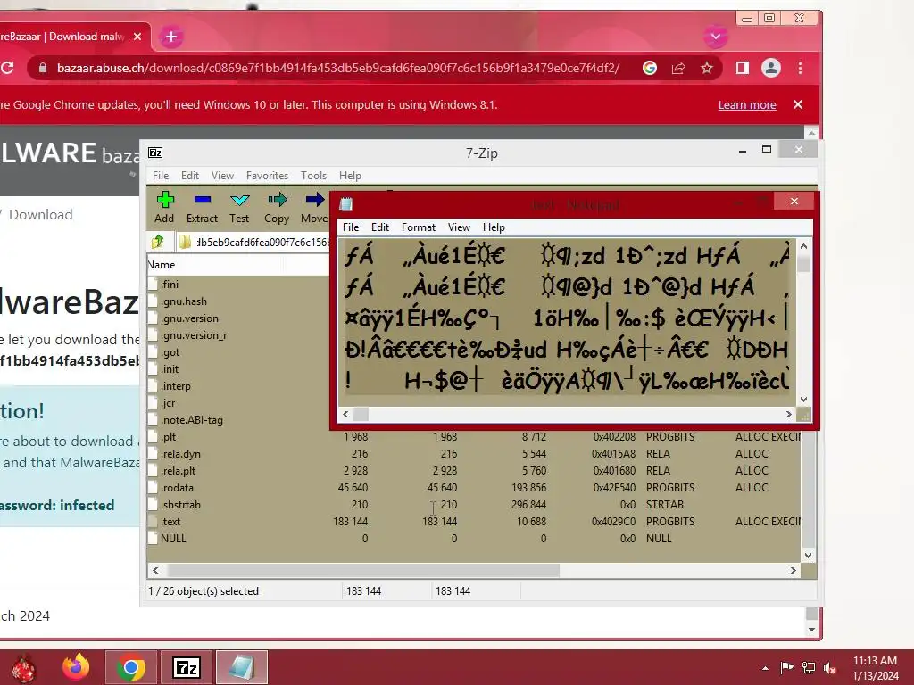The width and height of the screenshot is (914, 685).
Task: Select the .plt section row
Action: click(x=474, y=437)
